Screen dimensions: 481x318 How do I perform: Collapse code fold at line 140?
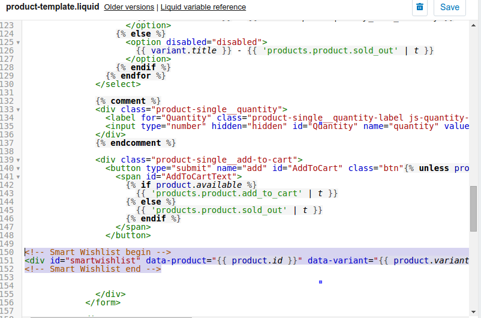[x=18, y=169]
